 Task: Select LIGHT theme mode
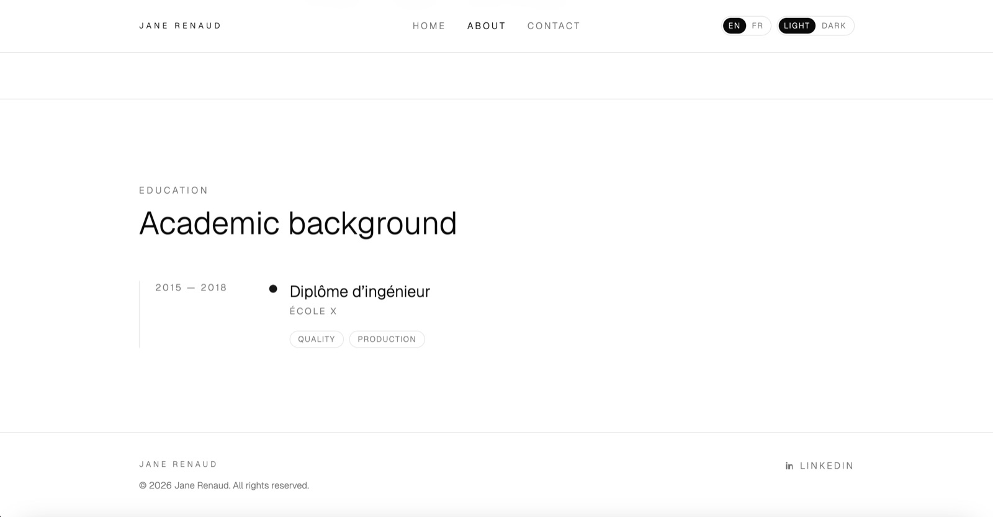[797, 25]
